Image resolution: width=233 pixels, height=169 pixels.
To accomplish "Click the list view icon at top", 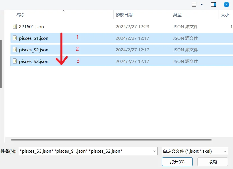I will pyautogui.click(x=194, y=5).
